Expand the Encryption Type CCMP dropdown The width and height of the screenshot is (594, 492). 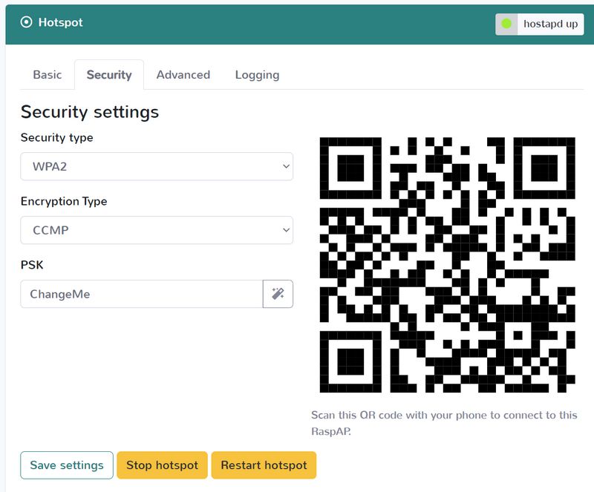coord(157,230)
